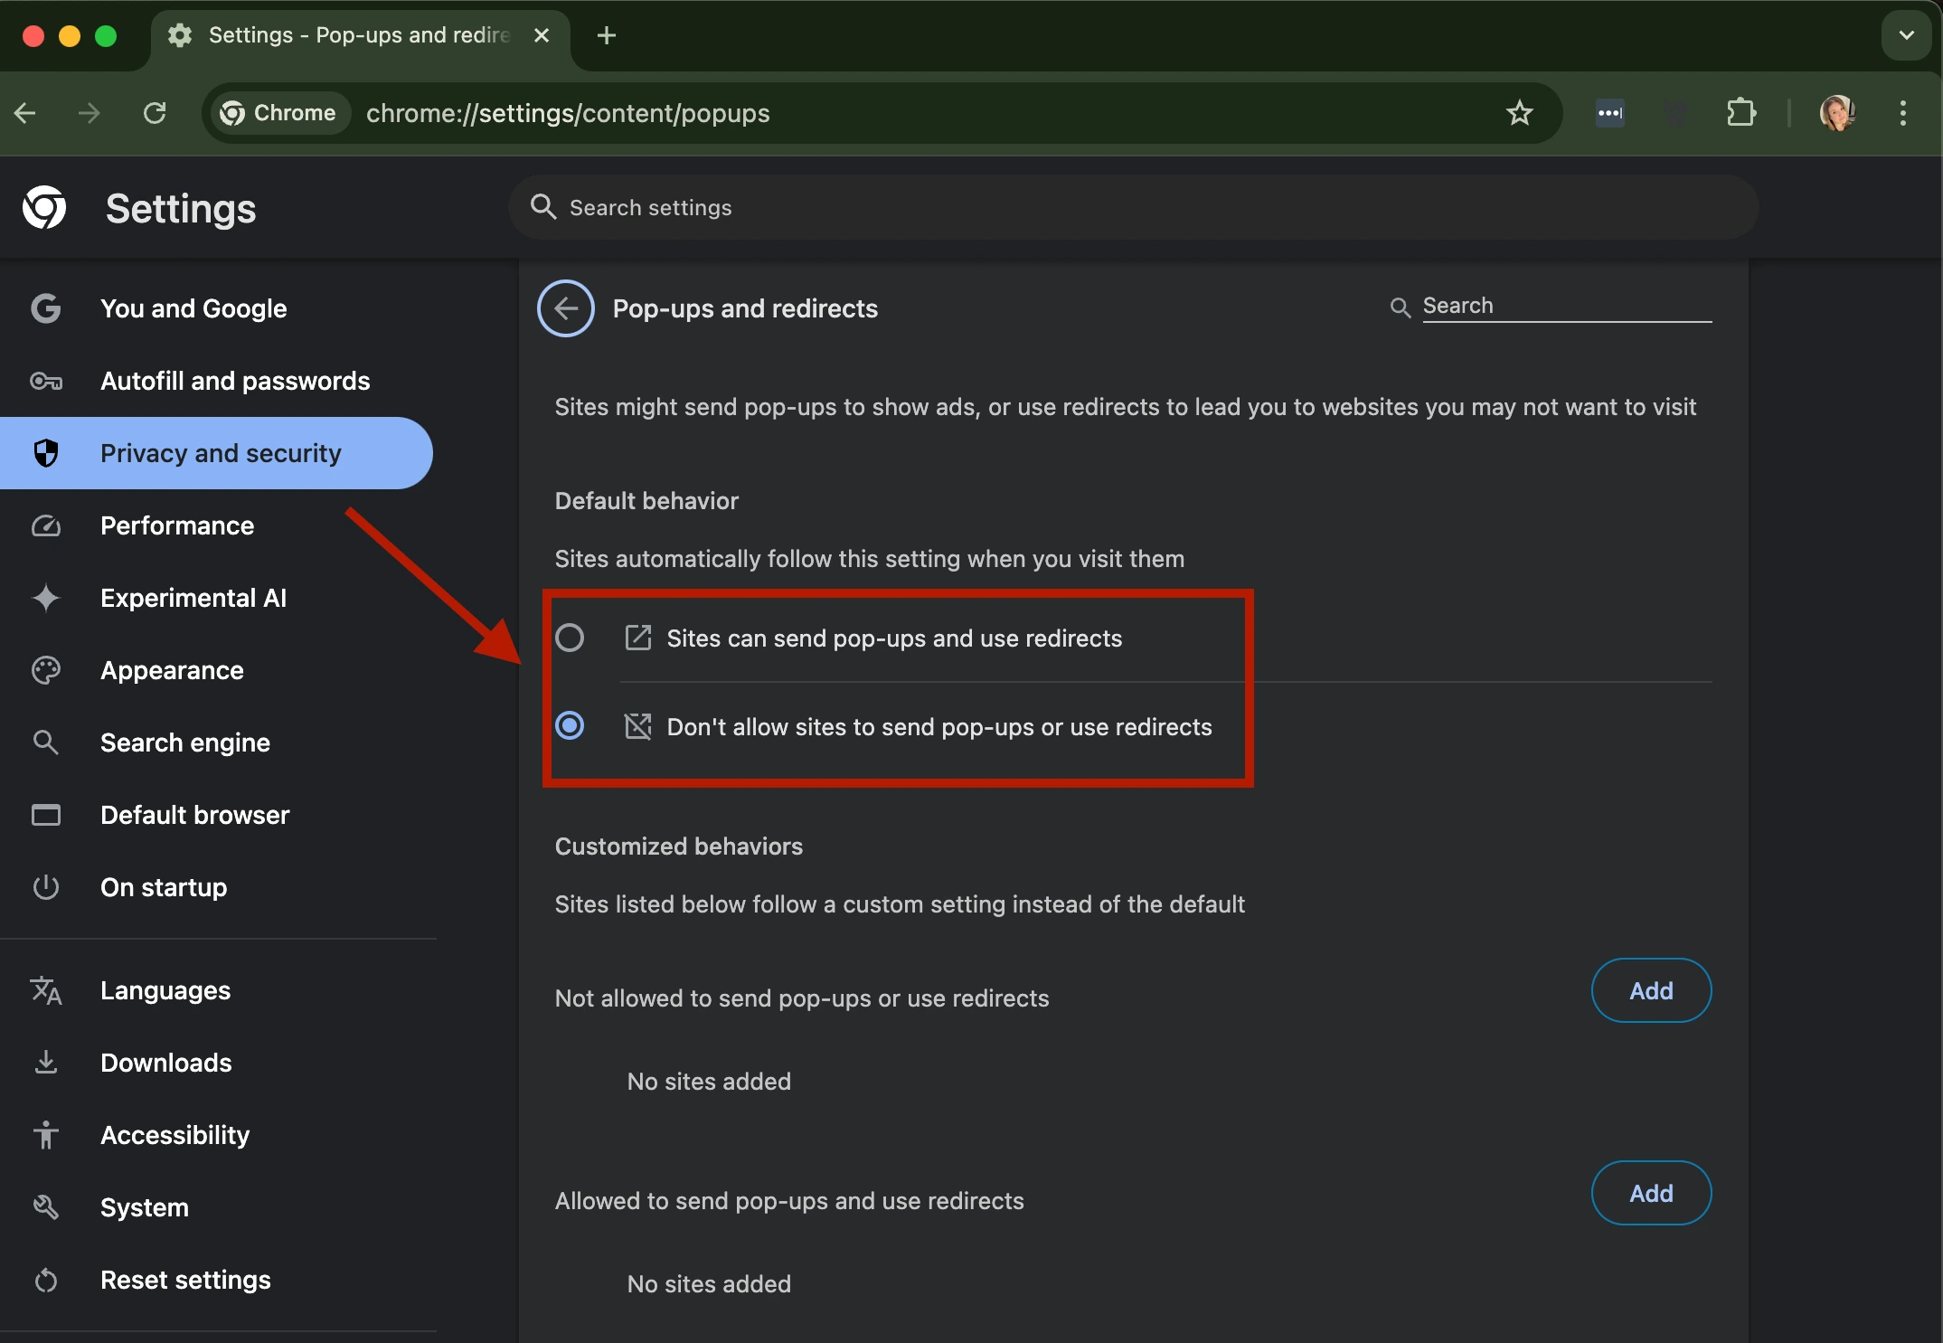The width and height of the screenshot is (1943, 1343).
Task: Choose "Don't allow sites to send pop-ups"
Action: point(571,726)
